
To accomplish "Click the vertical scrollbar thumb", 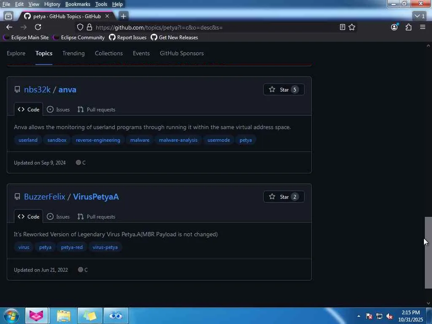I will coord(428,253).
